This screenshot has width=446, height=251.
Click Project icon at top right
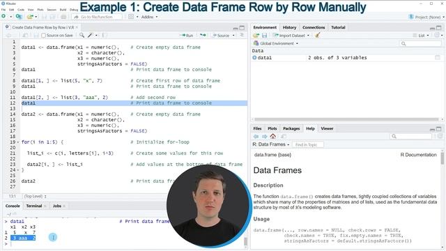(411, 17)
